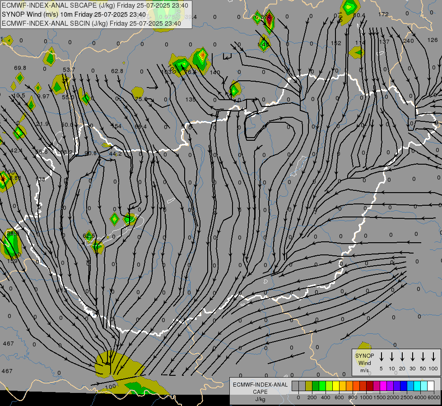The image size is (442, 406).
Task: Click the 21.9 value on the map
Action: coord(42,124)
